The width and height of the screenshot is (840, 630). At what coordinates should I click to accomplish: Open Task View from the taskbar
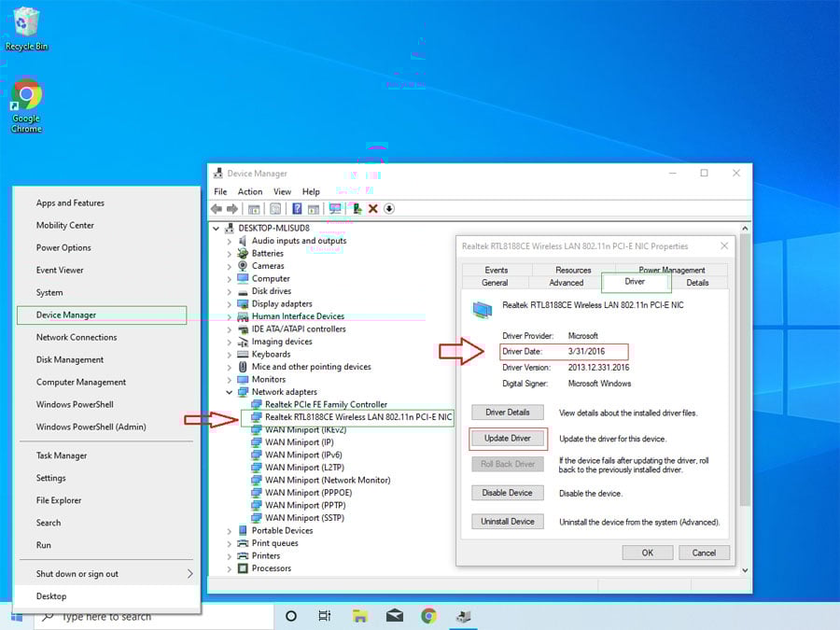click(325, 616)
